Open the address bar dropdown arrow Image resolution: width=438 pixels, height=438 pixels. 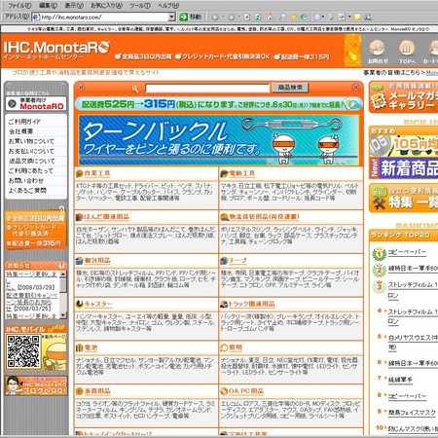(x=171, y=17)
